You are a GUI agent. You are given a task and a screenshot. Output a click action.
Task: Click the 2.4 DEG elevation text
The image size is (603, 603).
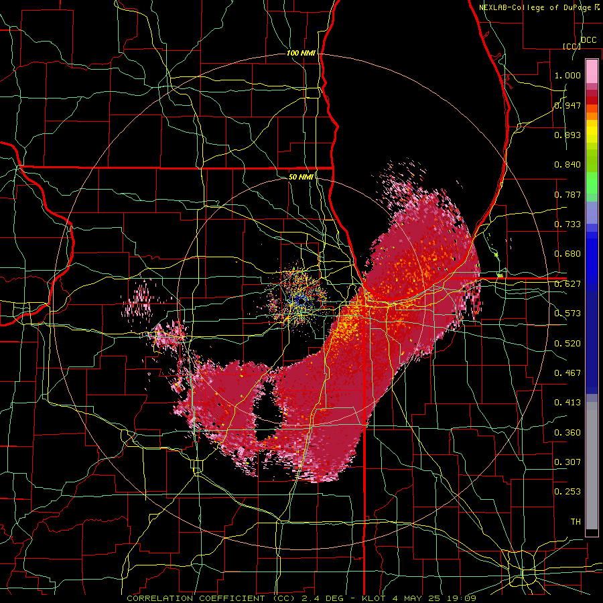[322, 598]
